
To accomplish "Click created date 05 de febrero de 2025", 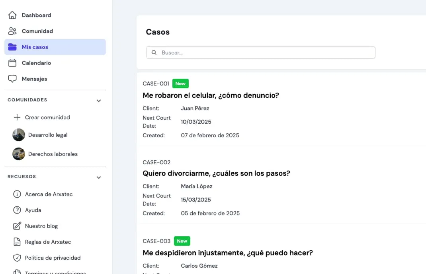I will [x=210, y=213].
